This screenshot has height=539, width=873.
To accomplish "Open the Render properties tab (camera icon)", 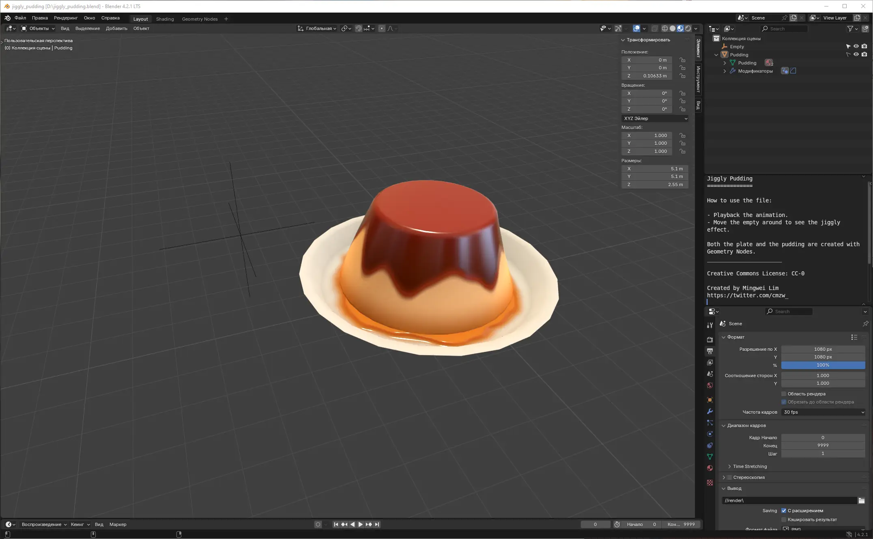I will coord(710,339).
